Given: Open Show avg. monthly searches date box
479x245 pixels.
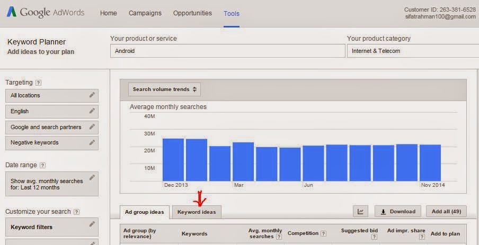Looking at the screenshot, I should click(x=52, y=184).
